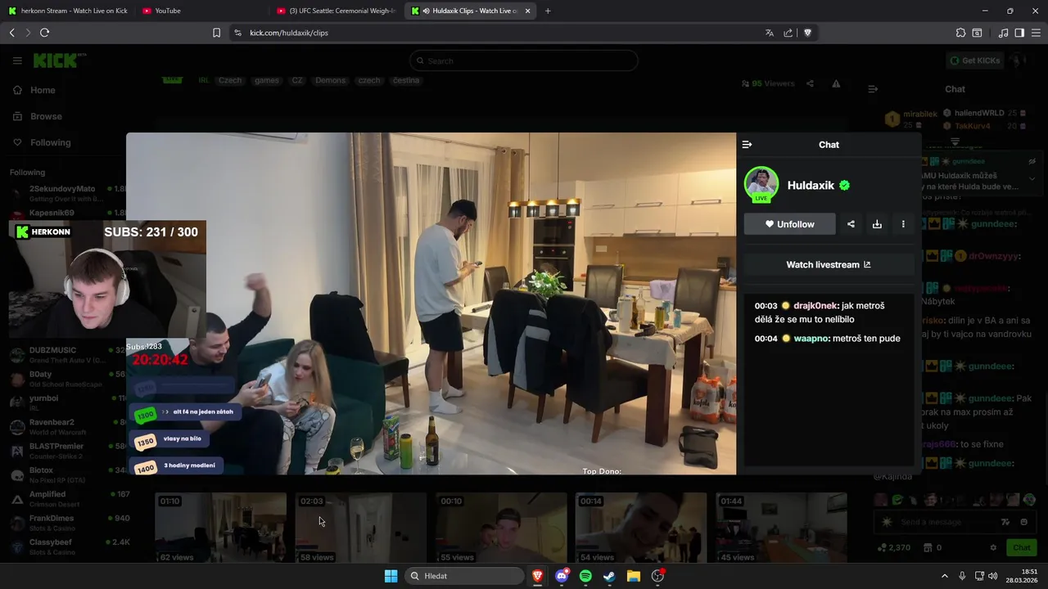
Task: Click the Huldaxik channel name
Action: [x=811, y=185]
